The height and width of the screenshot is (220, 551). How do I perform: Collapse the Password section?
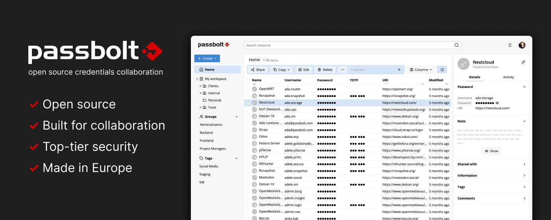pos(524,87)
